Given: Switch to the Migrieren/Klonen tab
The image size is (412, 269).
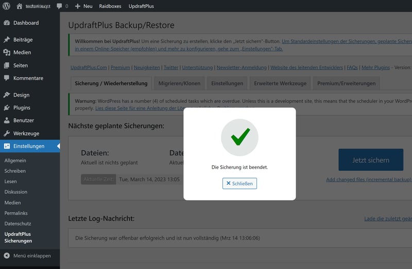Looking at the screenshot, I should click(x=179, y=83).
